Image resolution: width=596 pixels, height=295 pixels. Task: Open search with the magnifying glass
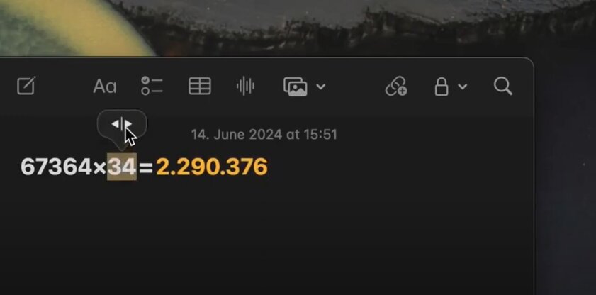(503, 87)
